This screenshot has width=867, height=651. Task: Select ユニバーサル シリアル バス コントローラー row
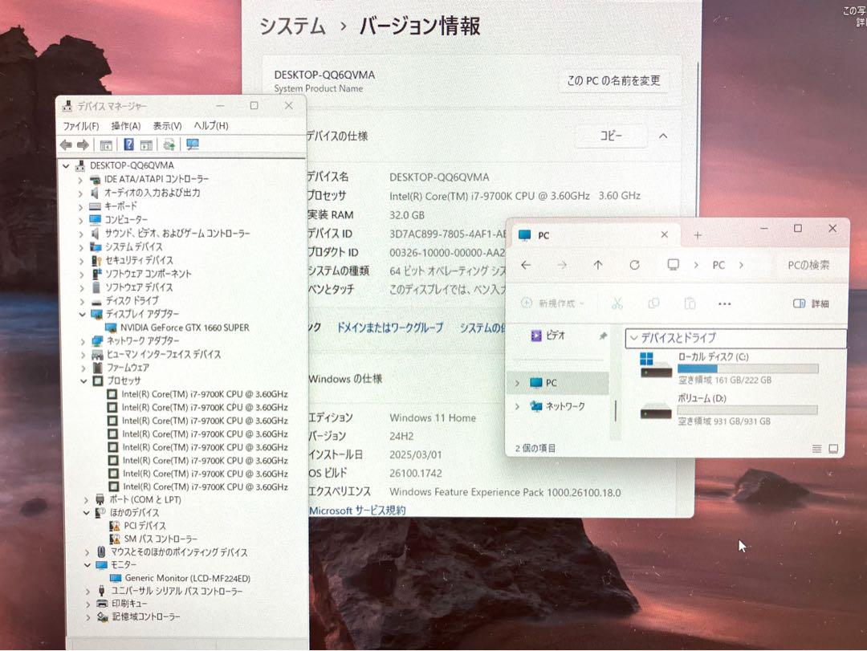pos(177,592)
